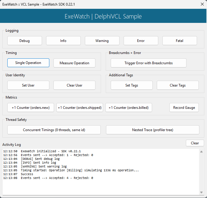Click the 'User Identity' group label
Image resolution: width=207 pixels, height=198 pixels.
(x=15, y=75)
